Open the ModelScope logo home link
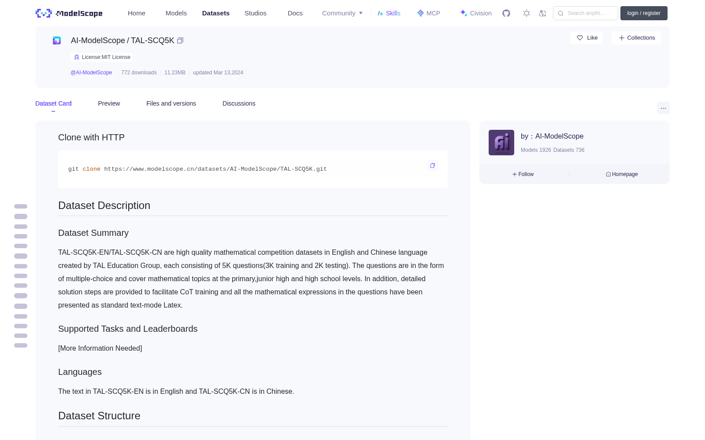The image size is (705, 440). click(x=69, y=13)
